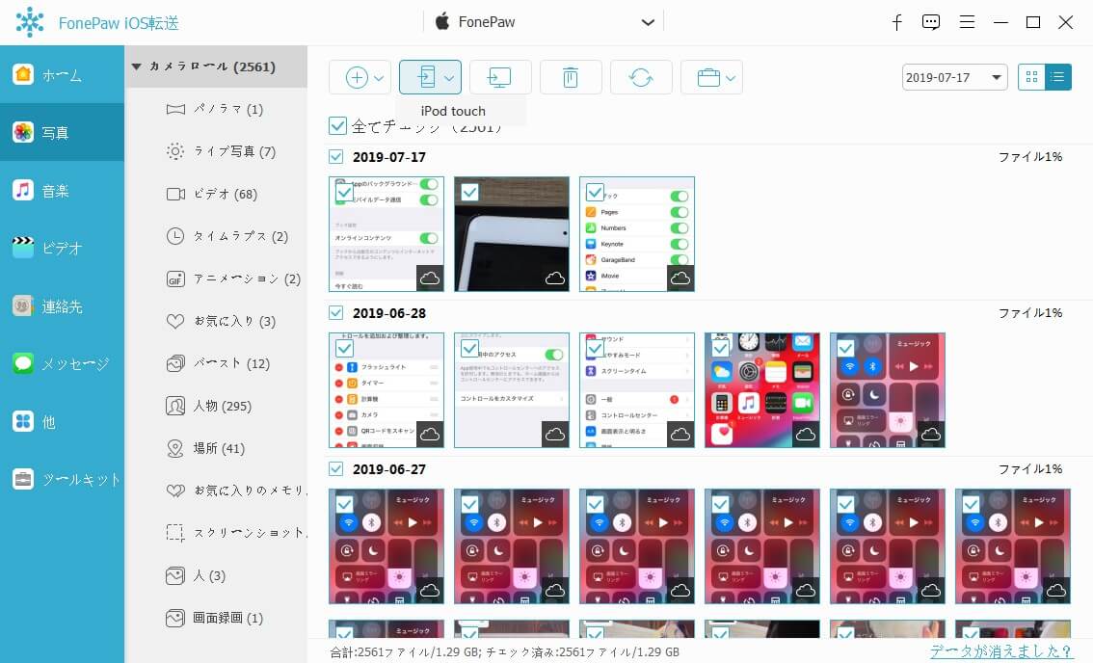Screen dimensions: 1093x663
Task: Uncheck first 2019-06-28 thumbnail checkbox
Action: coord(344,348)
